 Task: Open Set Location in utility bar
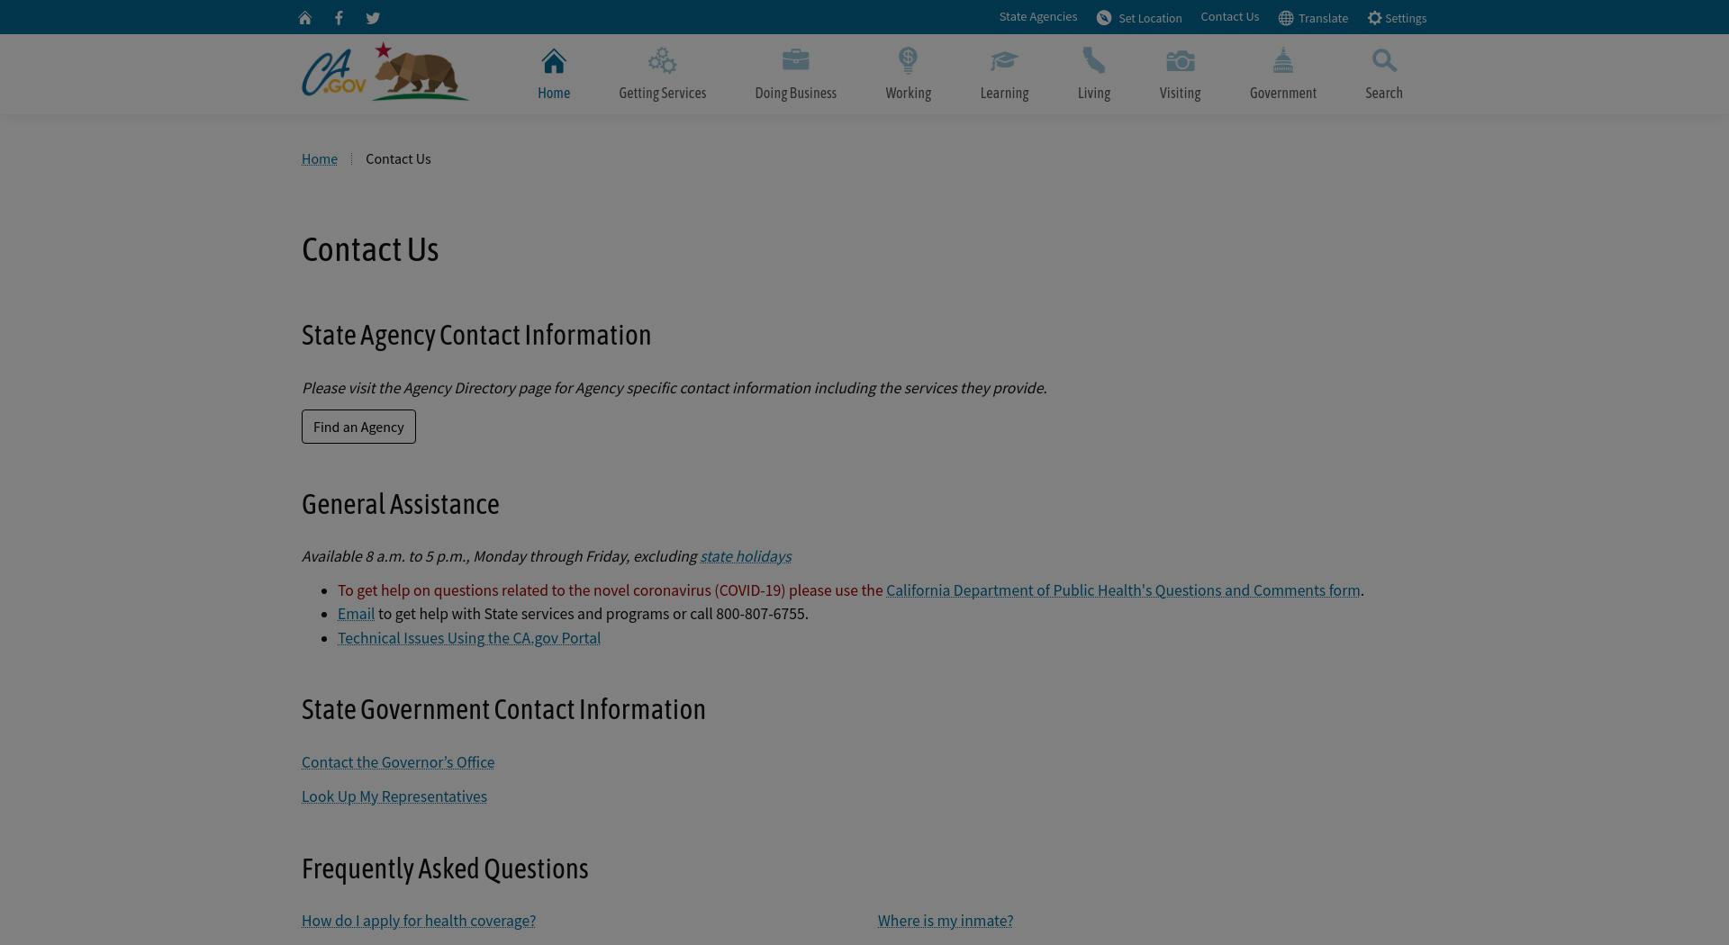(x=1139, y=18)
